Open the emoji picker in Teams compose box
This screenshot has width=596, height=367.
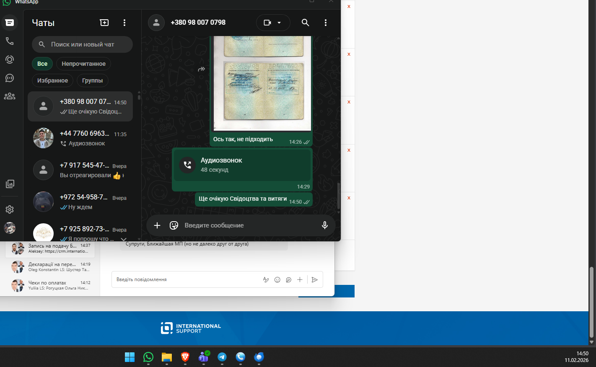tap(277, 280)
